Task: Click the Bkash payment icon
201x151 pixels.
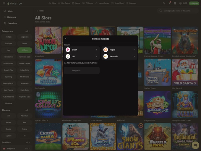Action: coord(68,50)
